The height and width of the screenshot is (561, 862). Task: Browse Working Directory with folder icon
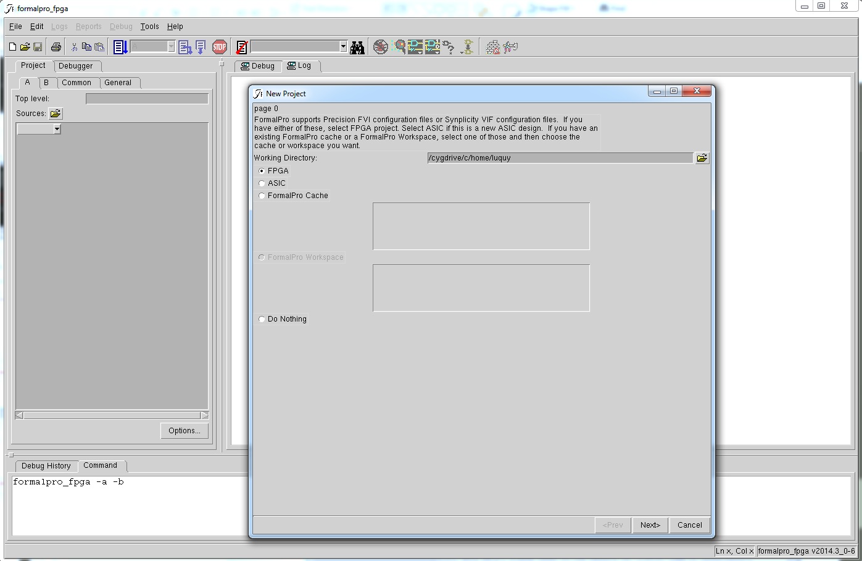pyautogui.click(x=702, y=158)
